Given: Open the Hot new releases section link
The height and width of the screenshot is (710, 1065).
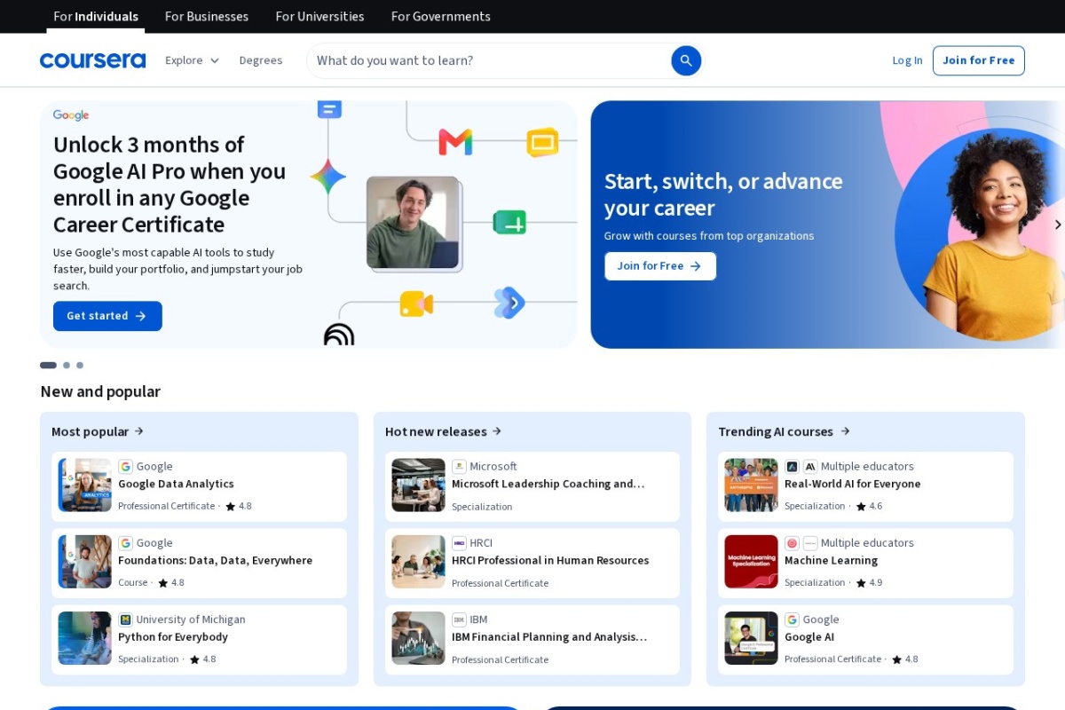Looking at the screenshot, I should tap(444, 431).
